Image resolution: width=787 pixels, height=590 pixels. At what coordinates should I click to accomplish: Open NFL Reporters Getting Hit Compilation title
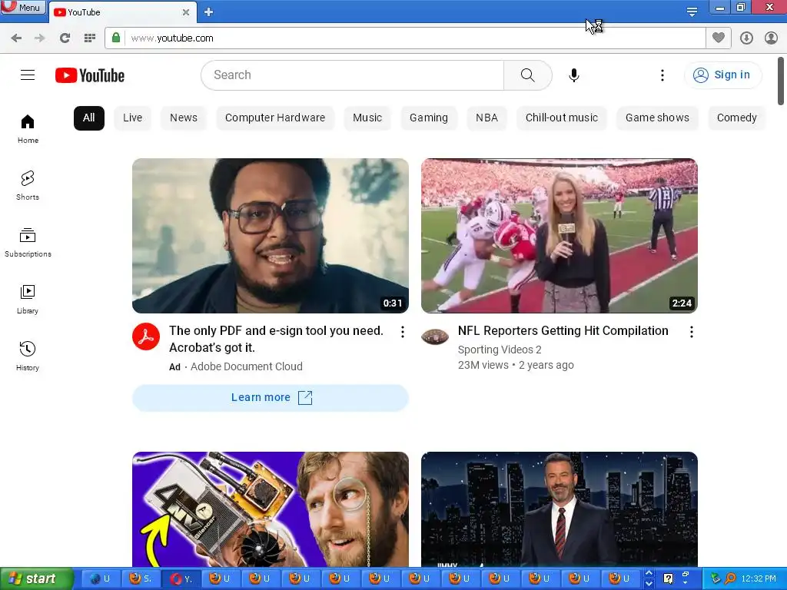click(x=563, y=330)
